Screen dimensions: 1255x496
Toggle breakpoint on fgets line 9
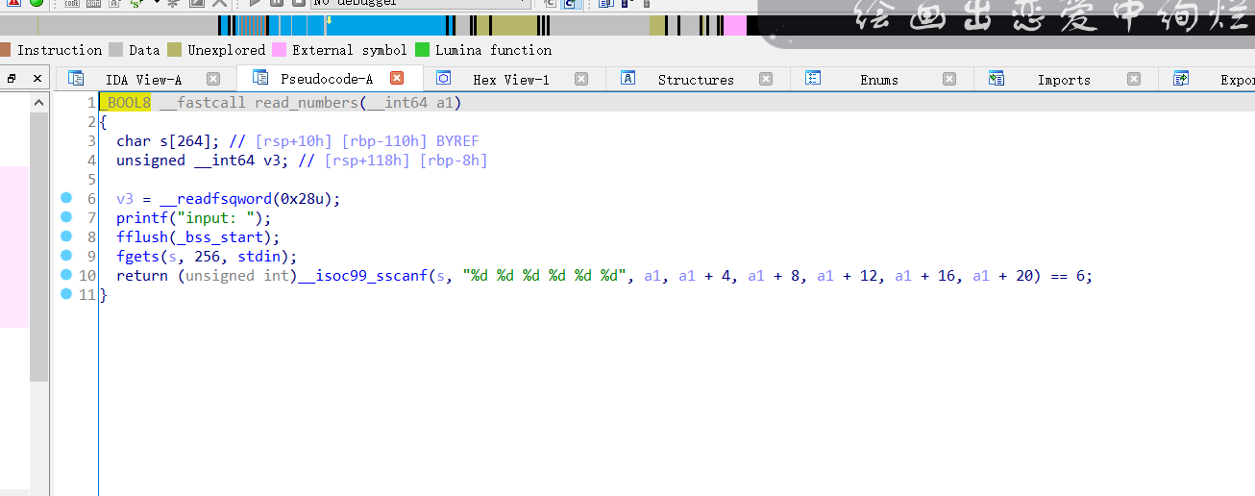point(66,256)
